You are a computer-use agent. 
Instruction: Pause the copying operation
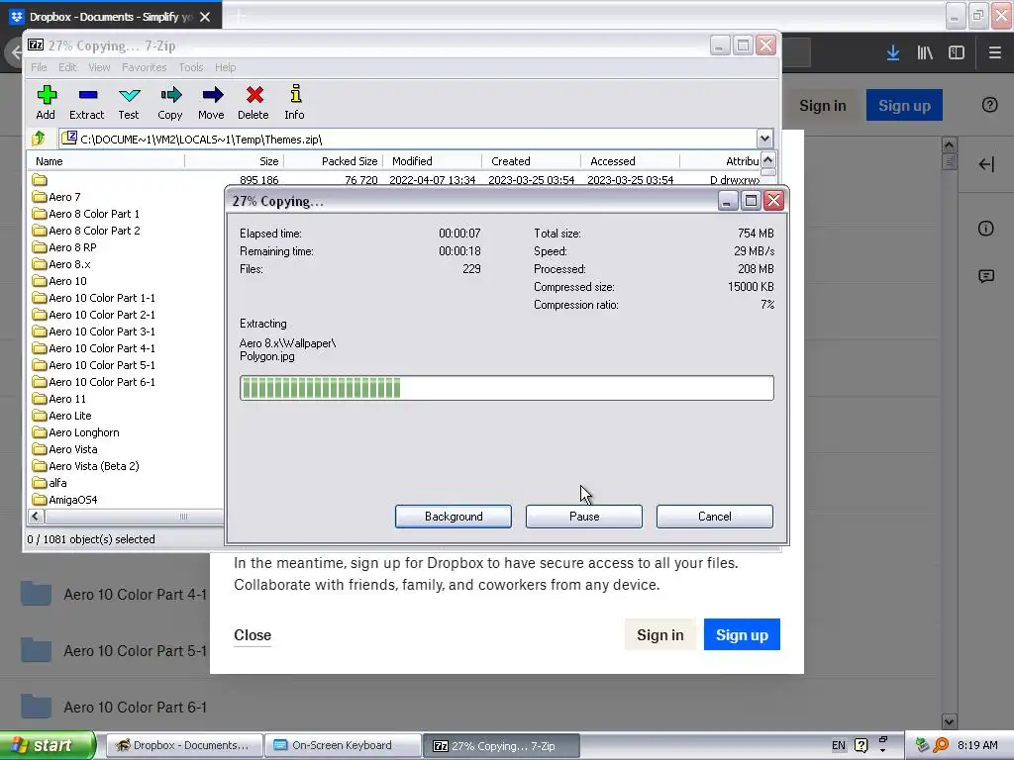point(584,517)
